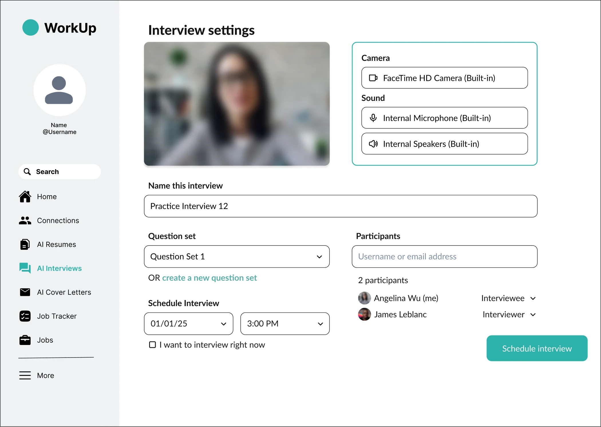Viewport: 601px width, 427px height.
Task: Enable 'I want to interview right now'
Action: tap(152, 345)
